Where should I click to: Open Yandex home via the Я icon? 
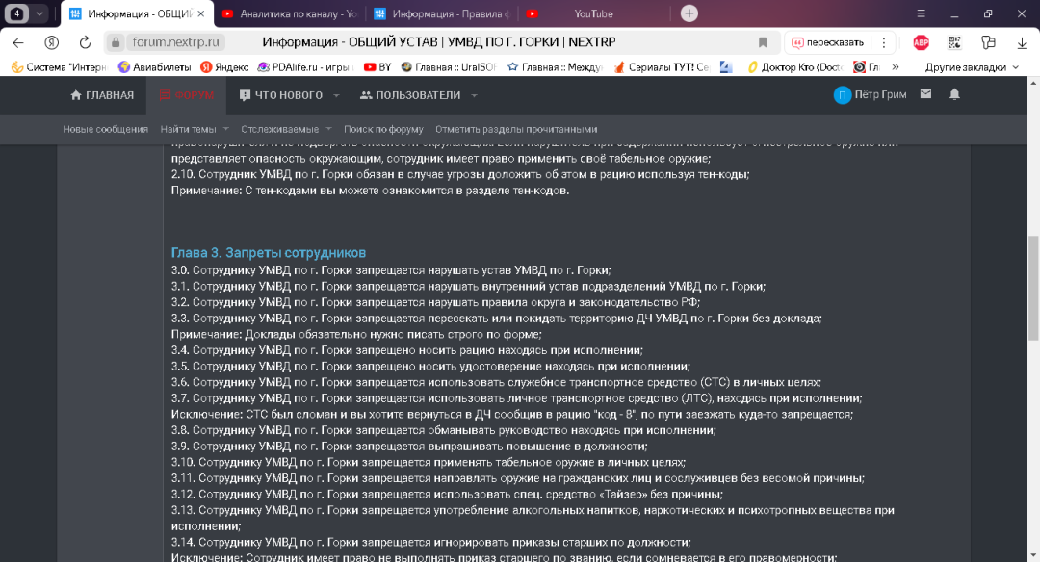(51, 42)
